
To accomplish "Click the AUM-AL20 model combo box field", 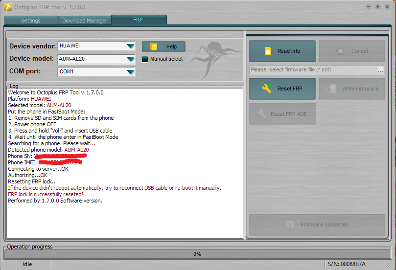I will tap(97, 59).
